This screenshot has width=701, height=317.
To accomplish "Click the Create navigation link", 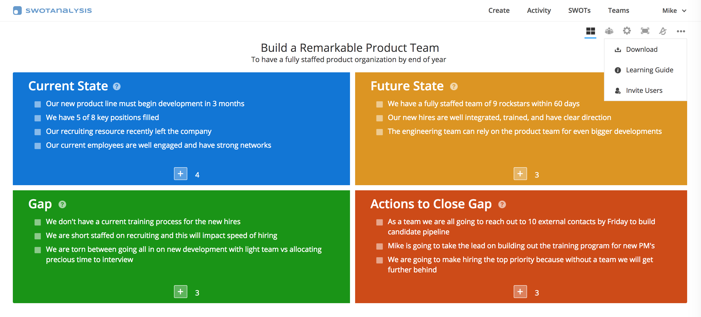I will (x=499, y=10).
